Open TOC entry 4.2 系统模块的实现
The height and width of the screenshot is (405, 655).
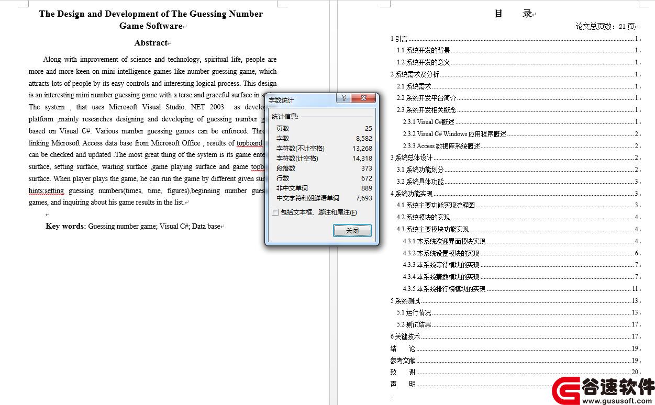tap(518, 217)
